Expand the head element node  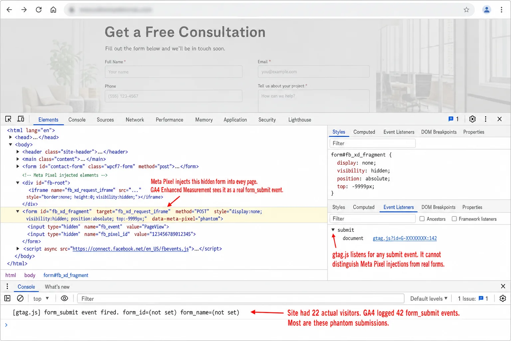(x=10, y=137)
